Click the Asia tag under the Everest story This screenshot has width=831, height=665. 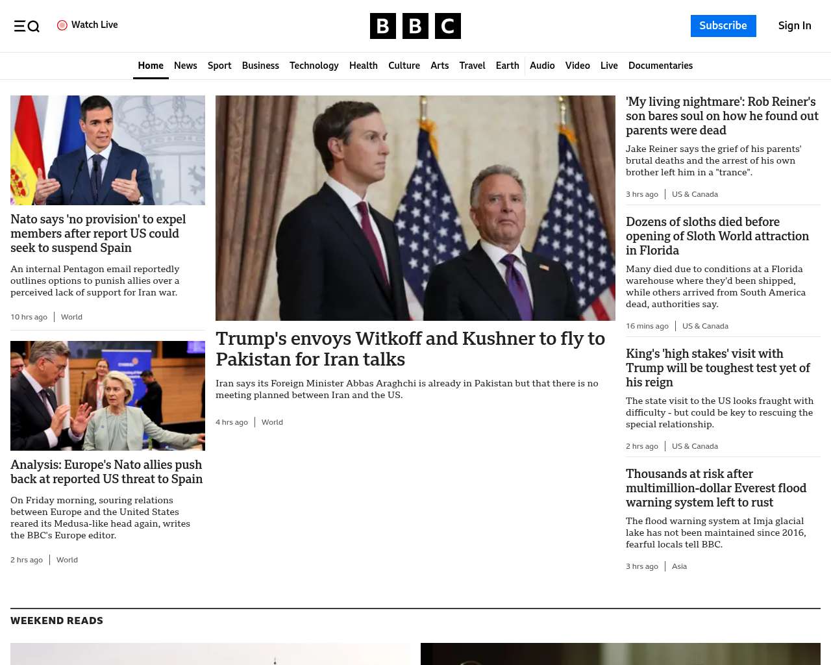tap(679, 566)
